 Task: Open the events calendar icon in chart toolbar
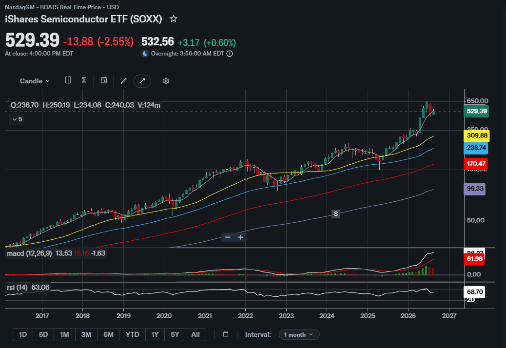tap(103, 80)
